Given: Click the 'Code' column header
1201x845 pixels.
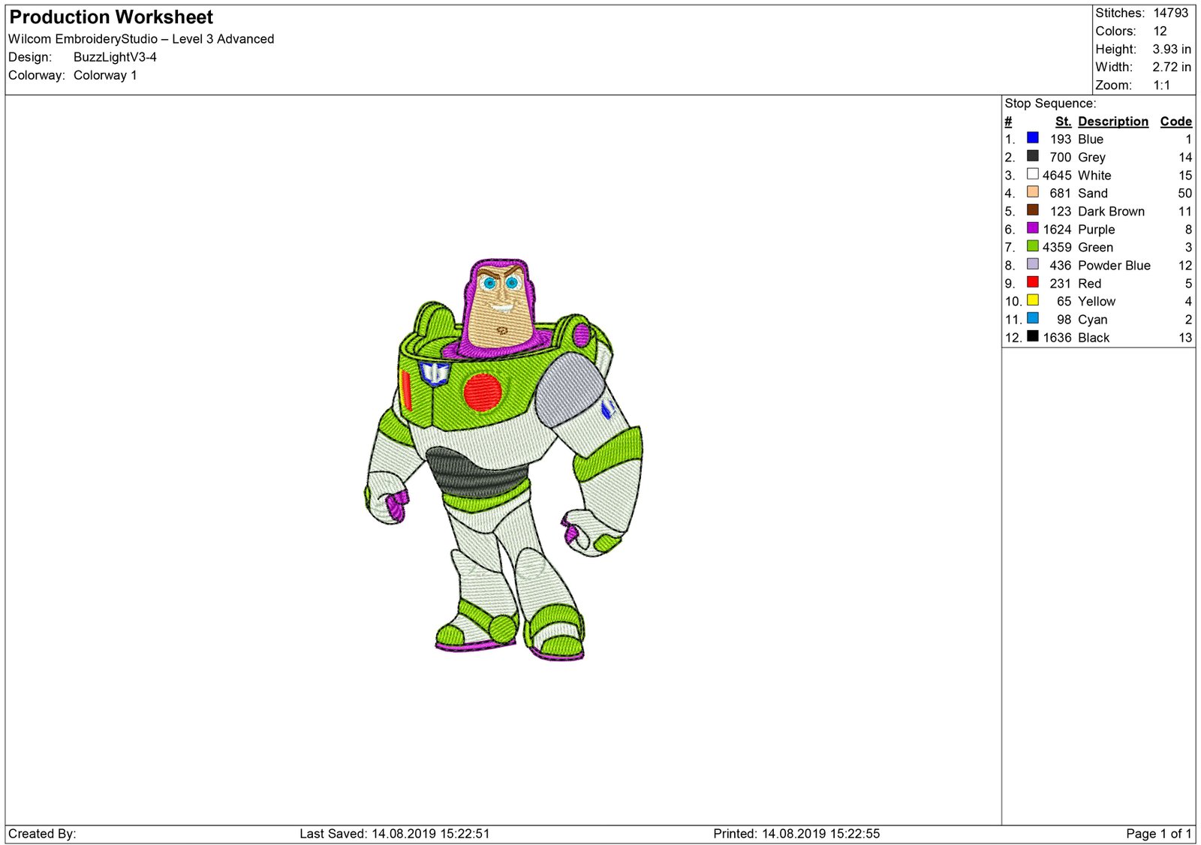Looking at the screenshot, I should tap(1175, 122).
